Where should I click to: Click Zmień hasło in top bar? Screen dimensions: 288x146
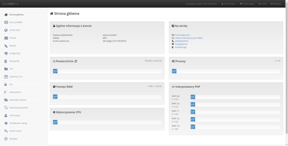click(x=228, y=4)
